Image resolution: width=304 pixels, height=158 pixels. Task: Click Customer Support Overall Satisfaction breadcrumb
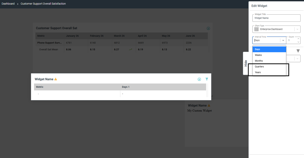point(43,4)
